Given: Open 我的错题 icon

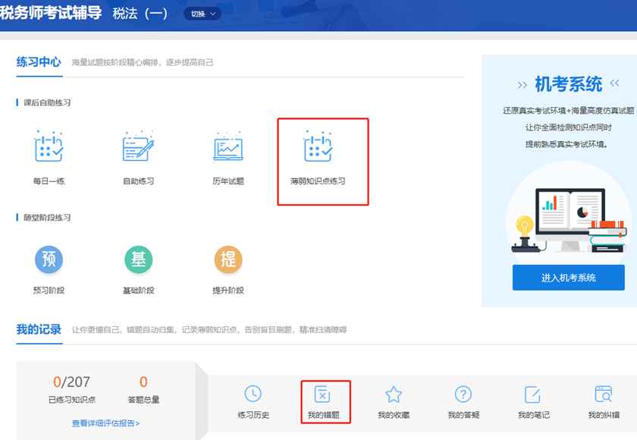Looking at the screenshot, I should 323,394.
